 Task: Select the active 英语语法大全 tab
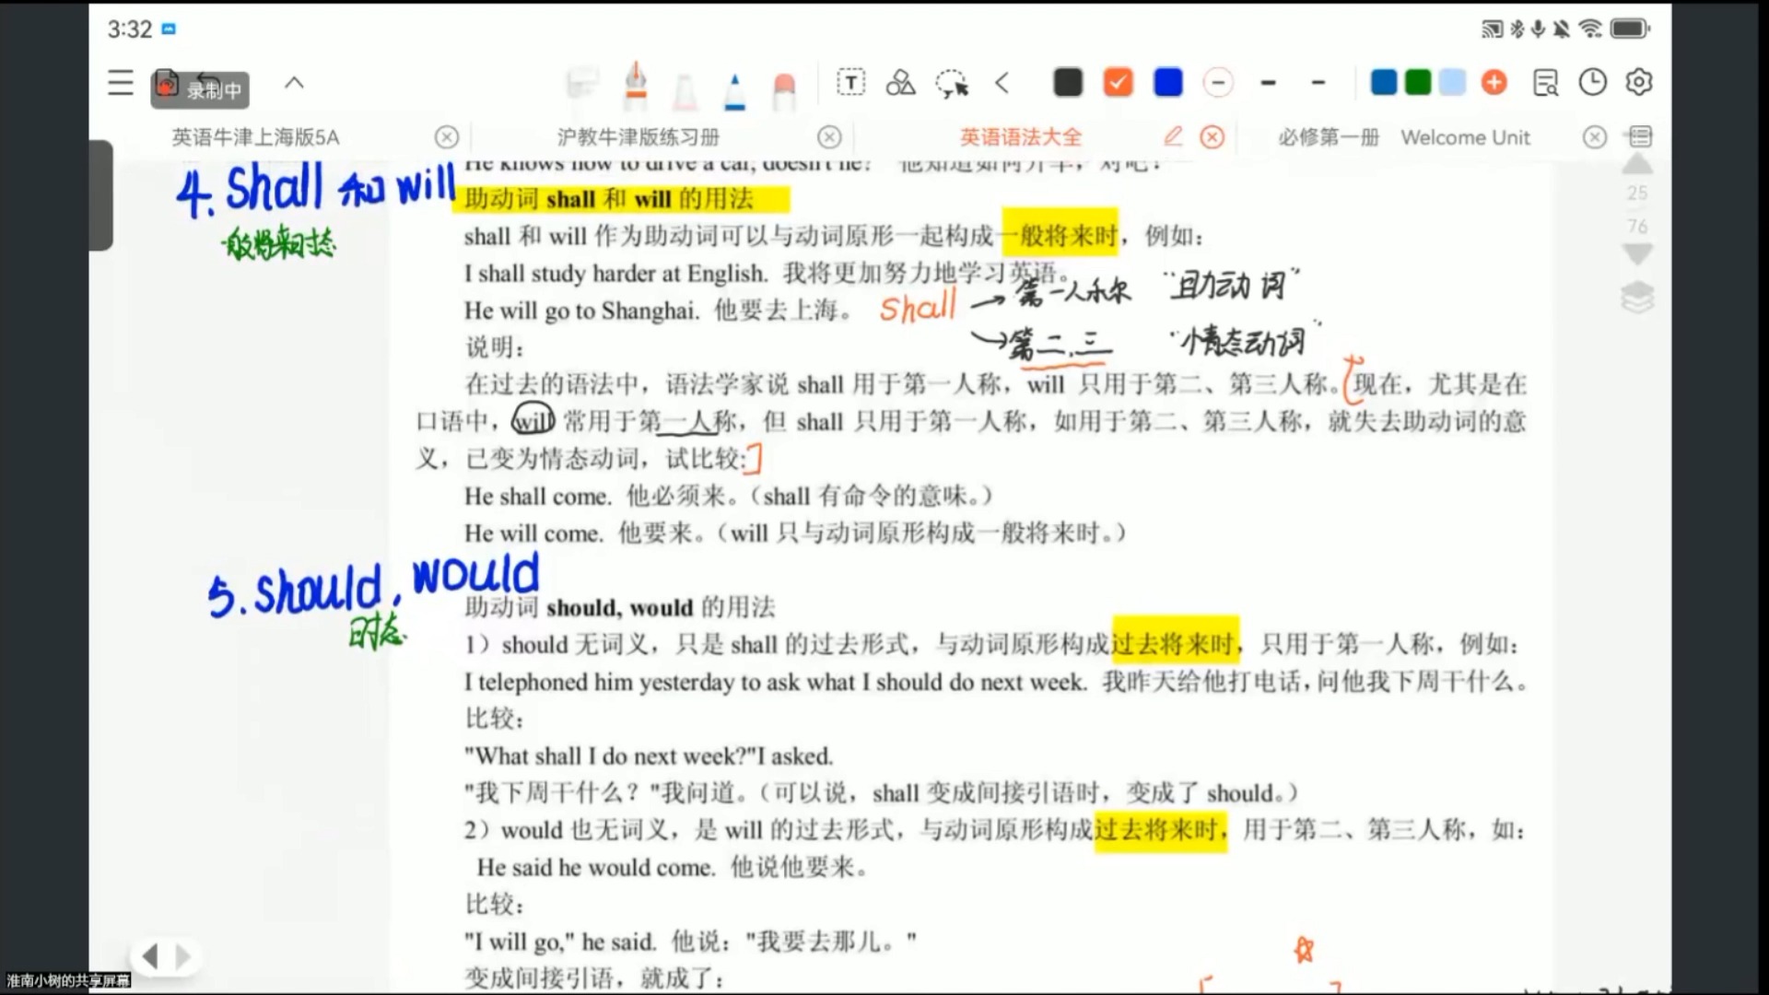pyautogui.click(x=1021, y=137)
